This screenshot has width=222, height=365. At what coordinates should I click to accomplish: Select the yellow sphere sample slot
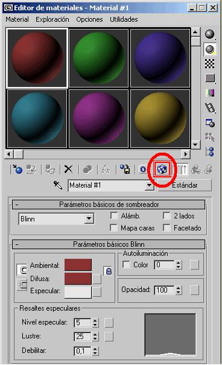(160, 118)
